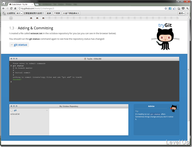This screenshot has height=147, width=192.
Task: Bookmark this page with the star icon
Action: [166, 9]
